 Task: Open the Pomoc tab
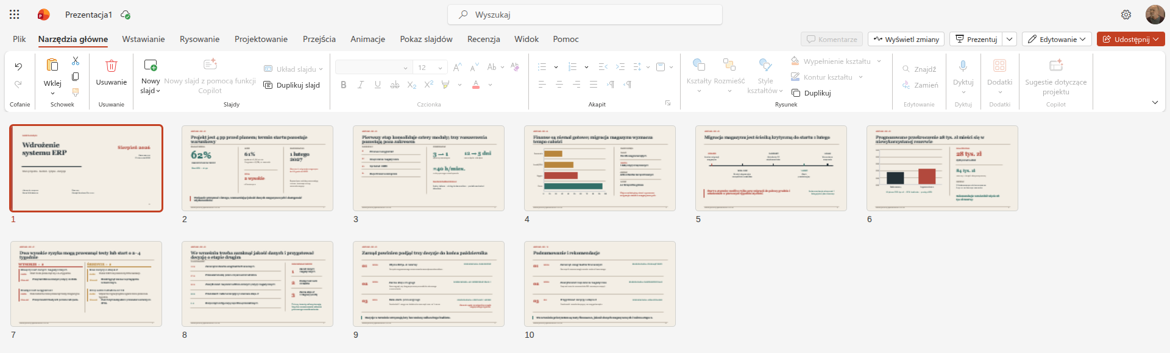point(565,39)
